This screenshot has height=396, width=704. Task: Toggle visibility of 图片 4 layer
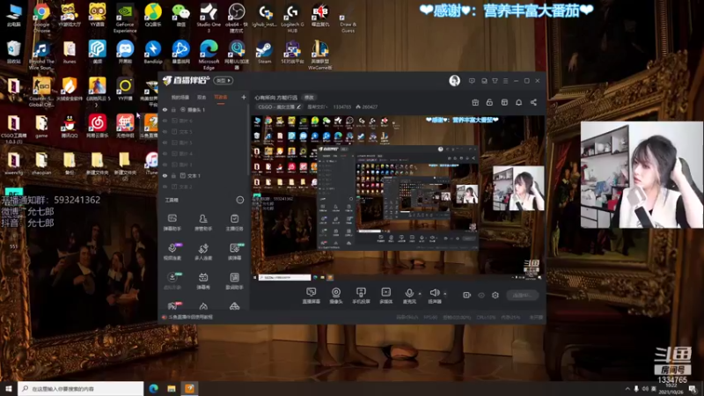point(165,153)
